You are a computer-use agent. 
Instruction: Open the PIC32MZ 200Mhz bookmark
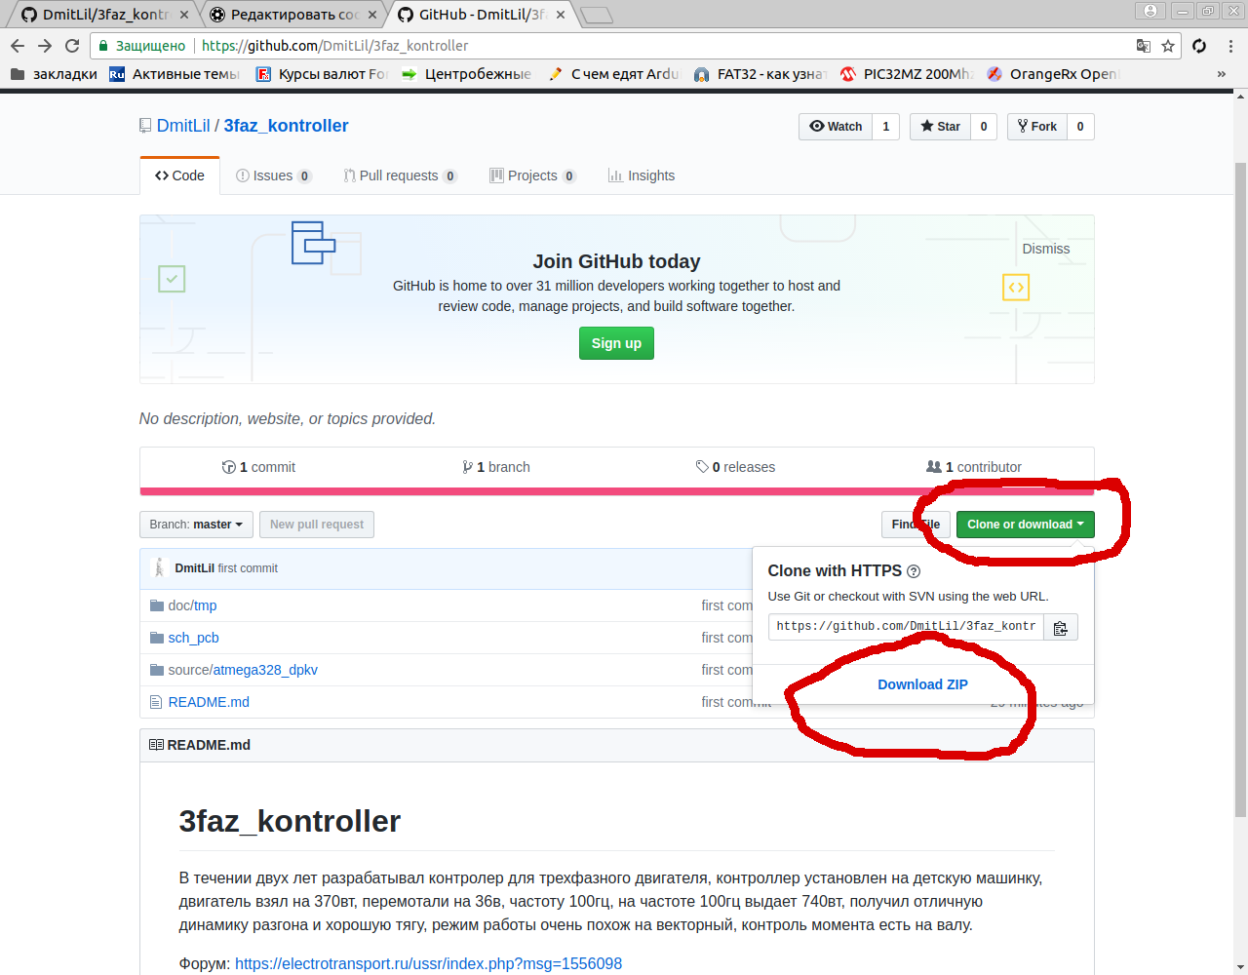906,74
